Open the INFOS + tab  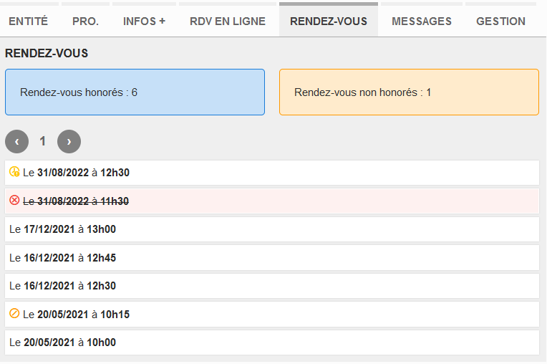(x=144, y=21)
